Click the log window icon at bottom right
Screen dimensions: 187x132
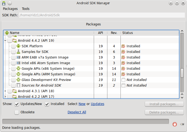pos(182,124)
